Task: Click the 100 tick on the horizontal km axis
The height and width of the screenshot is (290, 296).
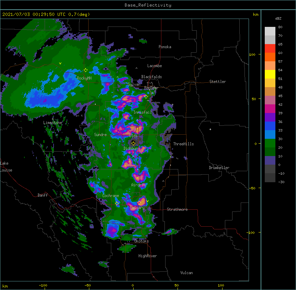Action: coord(221,286)
